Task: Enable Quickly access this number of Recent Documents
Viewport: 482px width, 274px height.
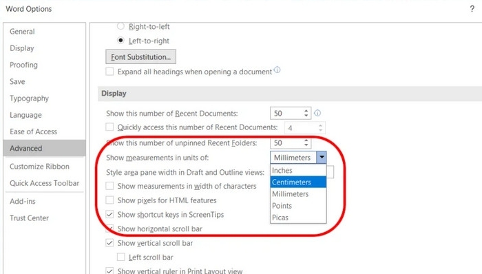Action: coord(109,127)
